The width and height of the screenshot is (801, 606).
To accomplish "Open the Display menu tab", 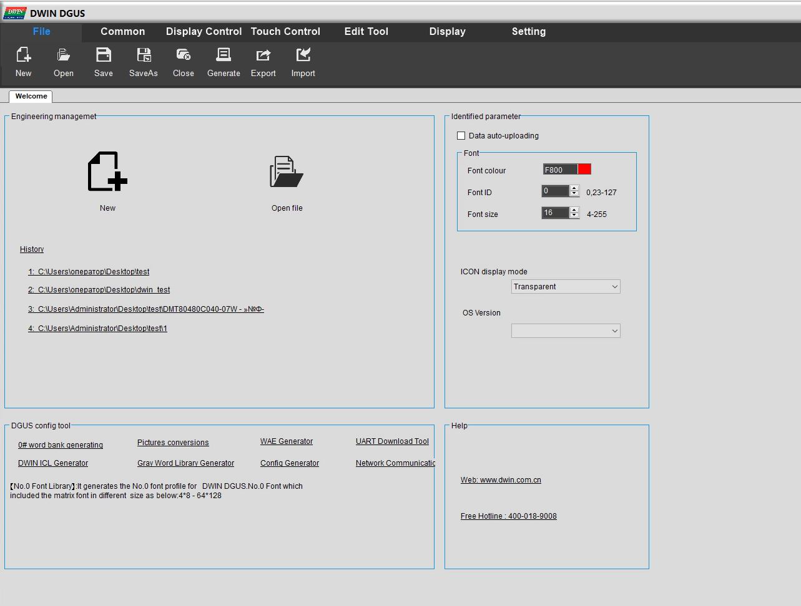I will tap(448, 31).
